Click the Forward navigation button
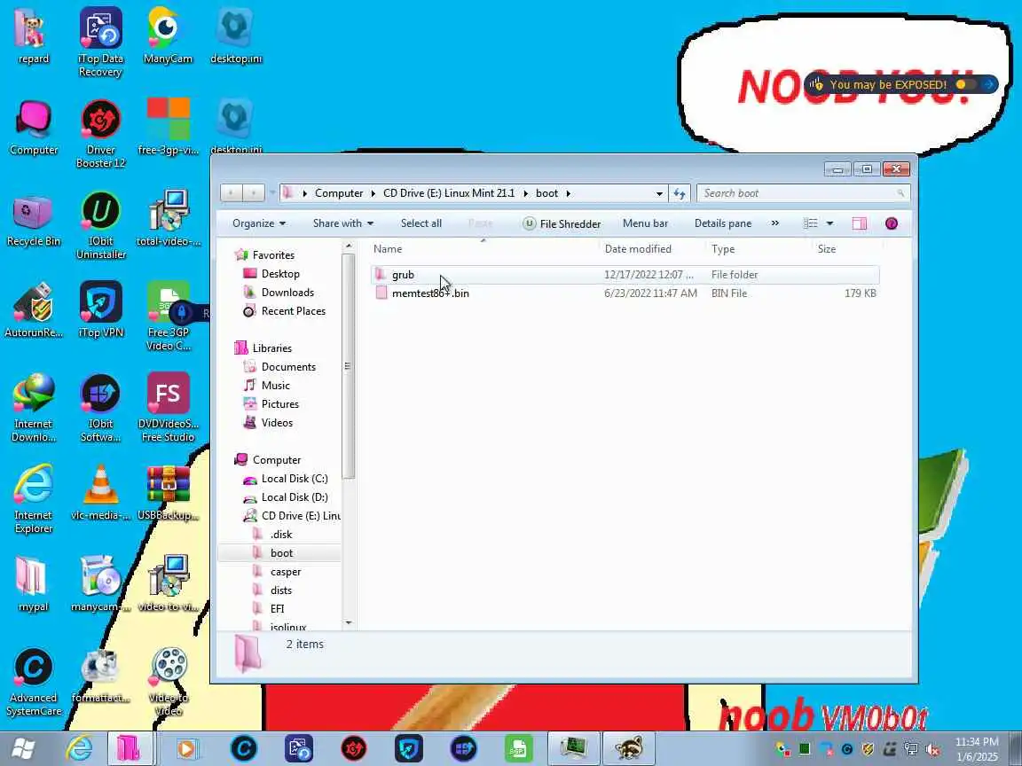The image size is (1022, 766). [254, 192]
